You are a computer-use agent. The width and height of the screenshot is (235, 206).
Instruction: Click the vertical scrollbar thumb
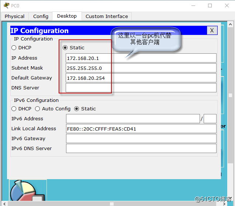pyautogui.click(x=230, y=95)
